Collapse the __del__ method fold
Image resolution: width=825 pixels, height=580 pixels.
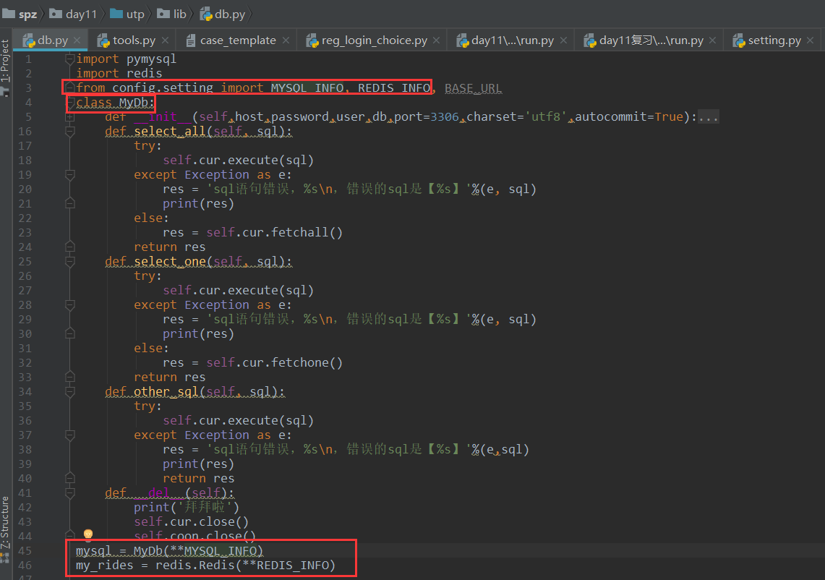pos(70,492)
